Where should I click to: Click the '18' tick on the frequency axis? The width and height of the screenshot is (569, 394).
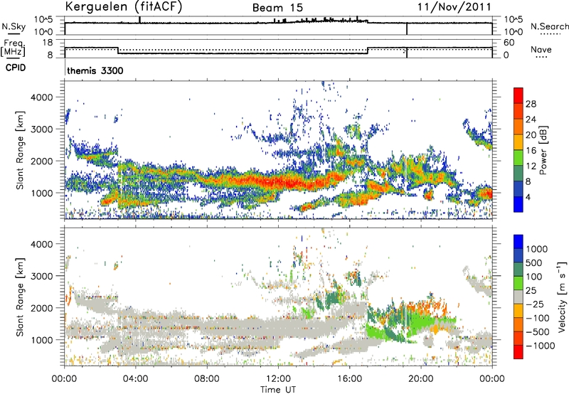[x=48, y=43]
